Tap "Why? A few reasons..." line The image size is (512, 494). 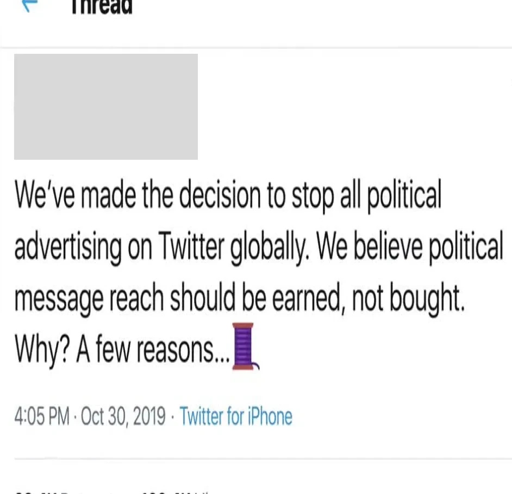pos(122,349)
